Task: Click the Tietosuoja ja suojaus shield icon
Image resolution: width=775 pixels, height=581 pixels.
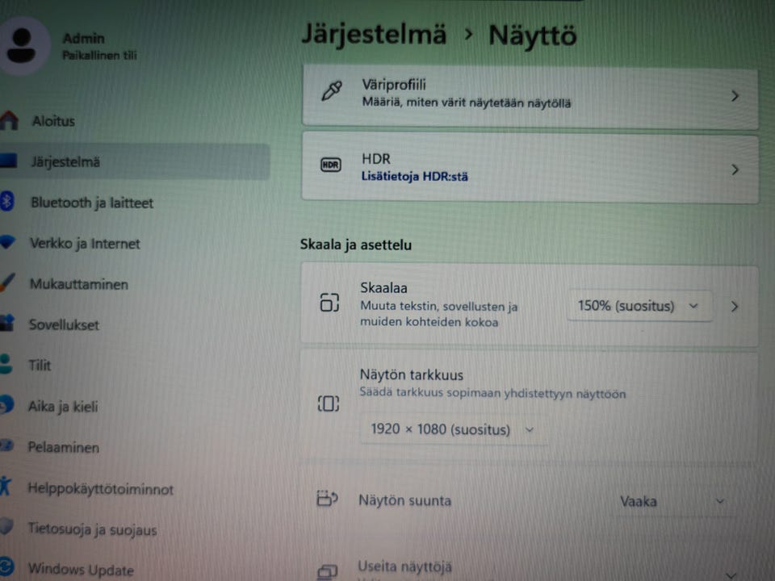Action: pos(6,527)
